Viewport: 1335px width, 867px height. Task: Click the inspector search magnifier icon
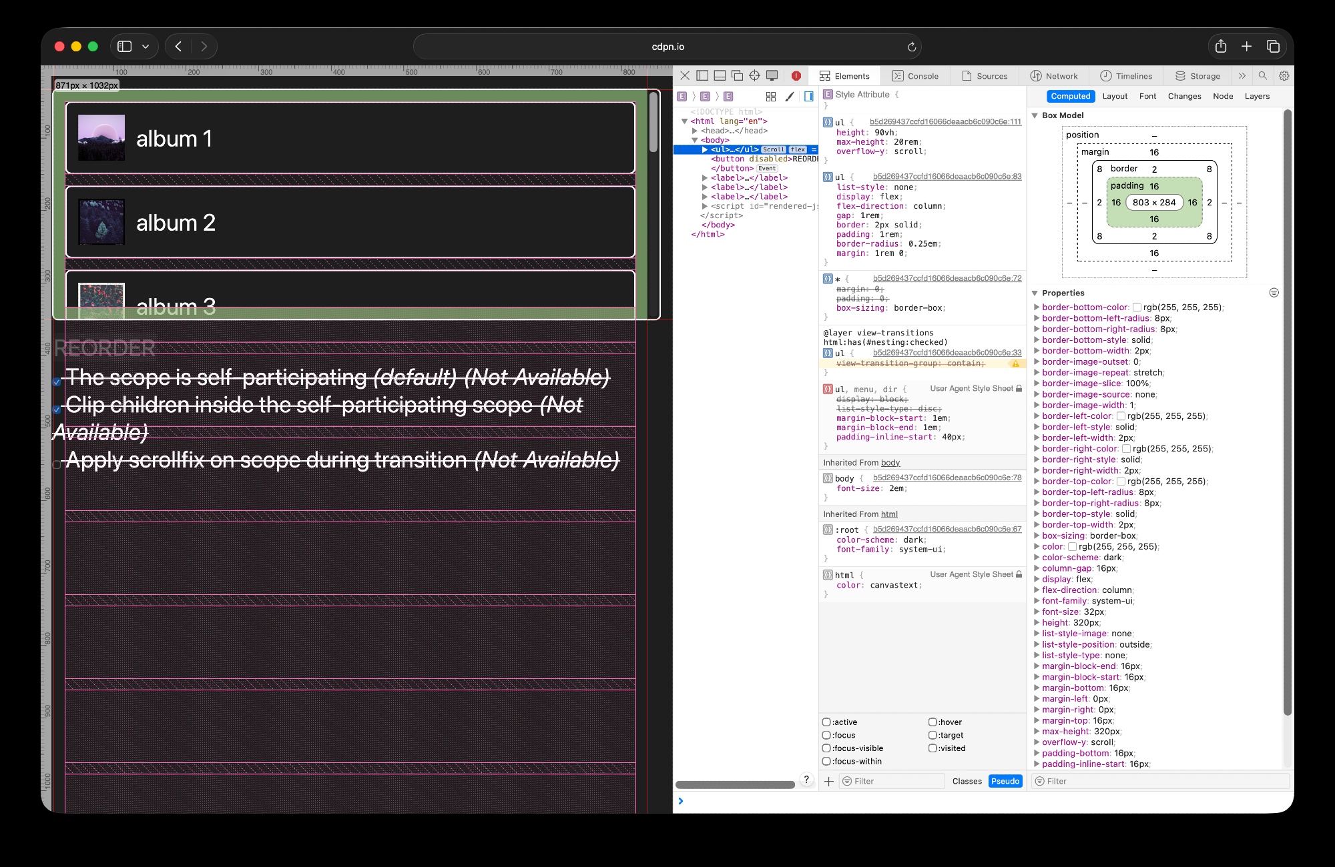tap(1262, 76)
